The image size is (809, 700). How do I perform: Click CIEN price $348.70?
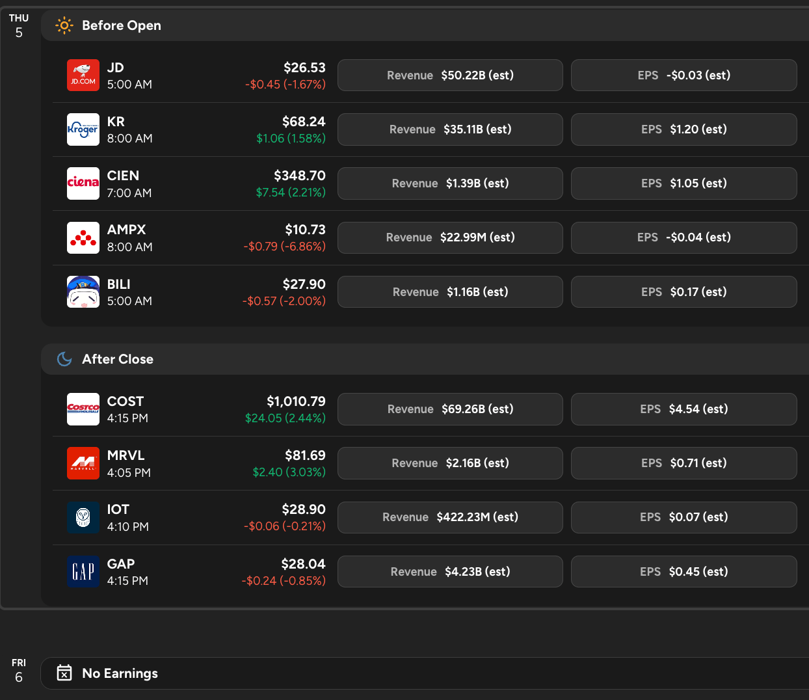coord(300,176)
